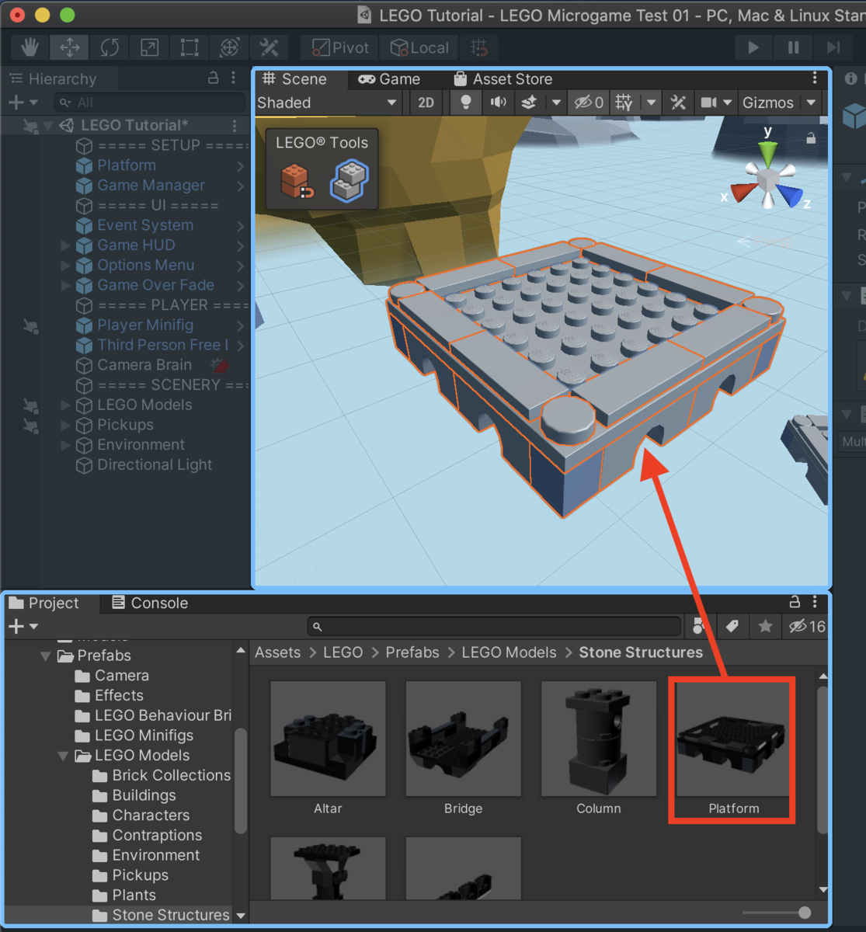This screenshot has width=866, height=932.
Task: Select the Scale tool
Action: (149, 47)
